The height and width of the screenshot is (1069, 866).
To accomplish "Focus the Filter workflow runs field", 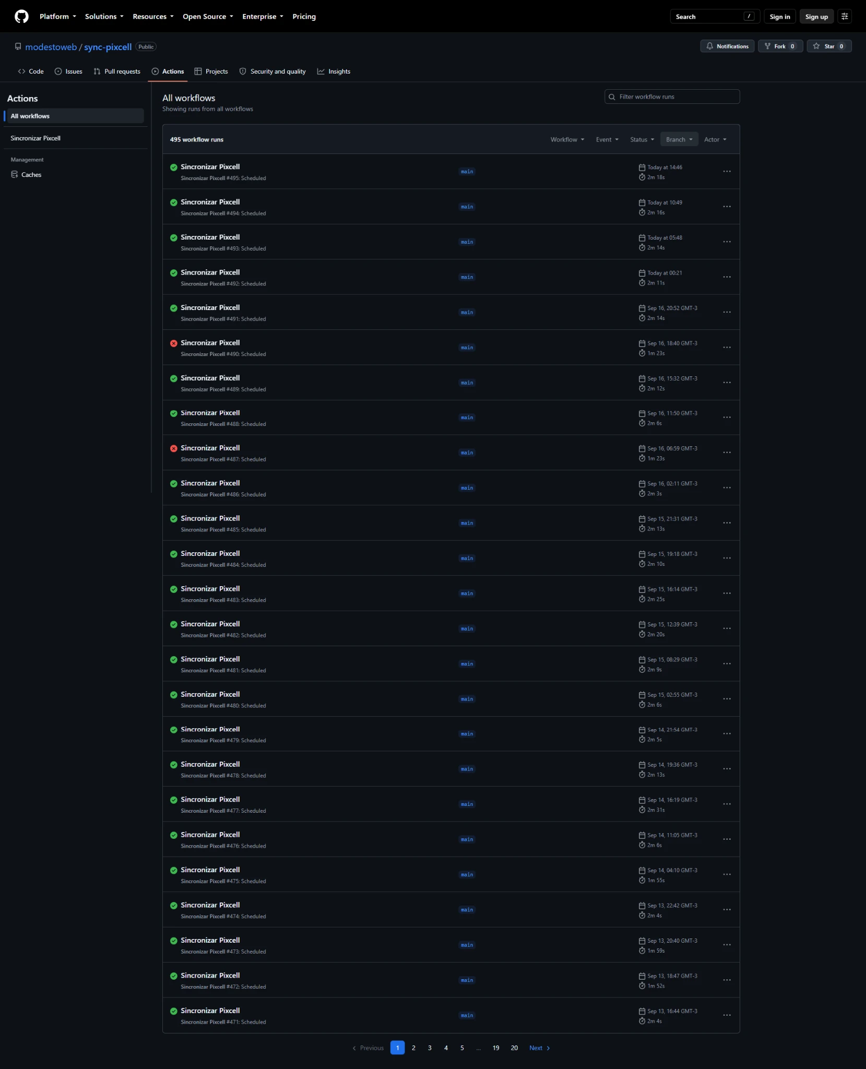I will point(672,97).
